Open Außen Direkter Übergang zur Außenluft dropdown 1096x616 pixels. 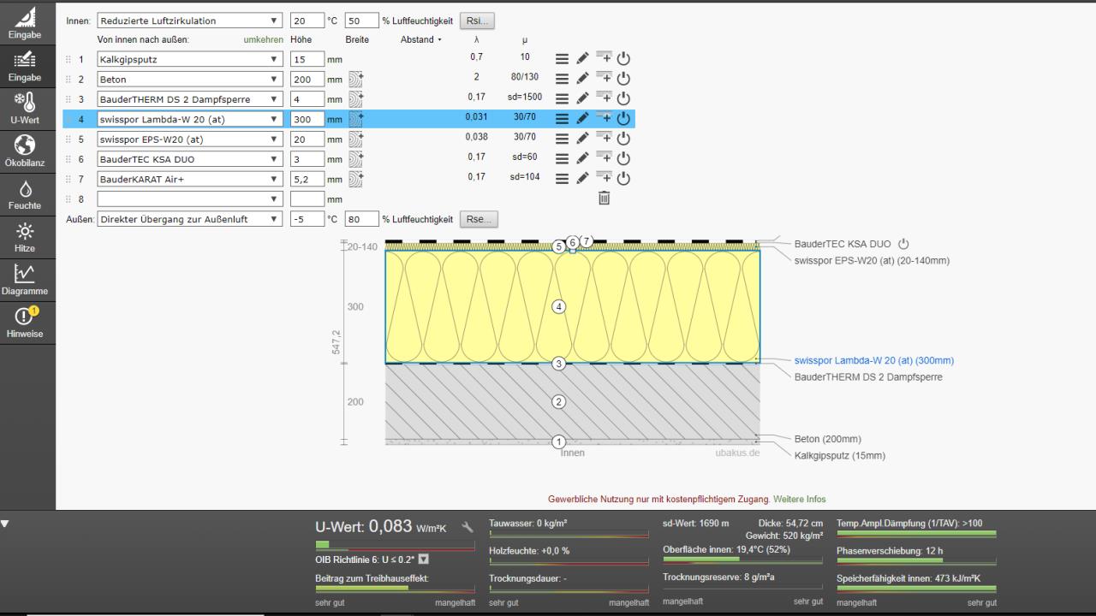click(x=189, y=219)
